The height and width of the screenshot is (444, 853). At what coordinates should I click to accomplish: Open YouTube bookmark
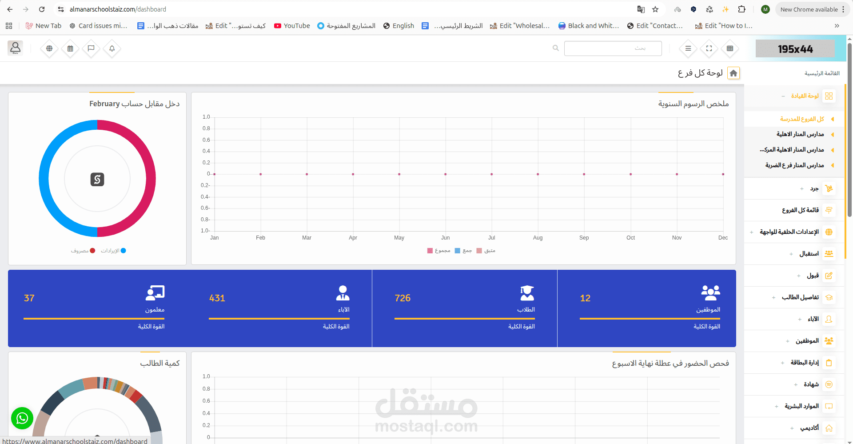pyautogui.click(x=292, y=26)
